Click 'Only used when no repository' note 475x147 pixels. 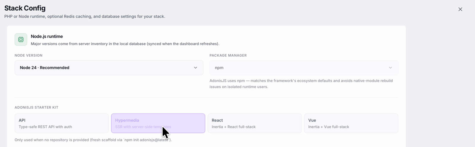pos(93,140)
